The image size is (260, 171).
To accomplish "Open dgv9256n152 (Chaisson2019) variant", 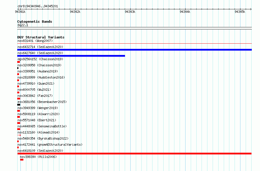I will click(x=40, y=59).
